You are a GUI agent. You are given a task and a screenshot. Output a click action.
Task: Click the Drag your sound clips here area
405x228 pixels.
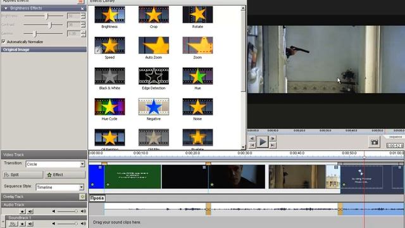(116, 222)
